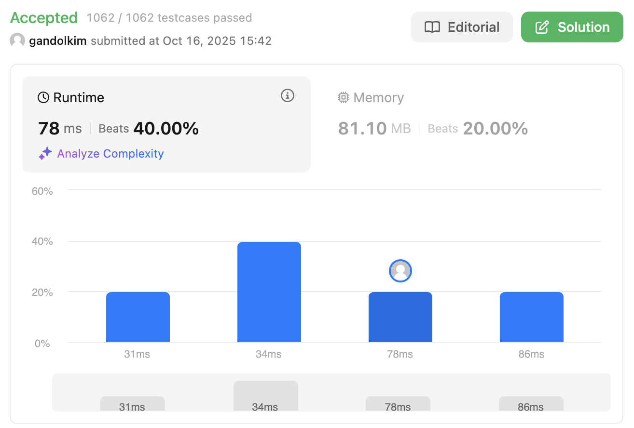Screen dimensions: 634x428
Task: Click the tallest 34ms chart bar
Action: click(x=269, y=292)
